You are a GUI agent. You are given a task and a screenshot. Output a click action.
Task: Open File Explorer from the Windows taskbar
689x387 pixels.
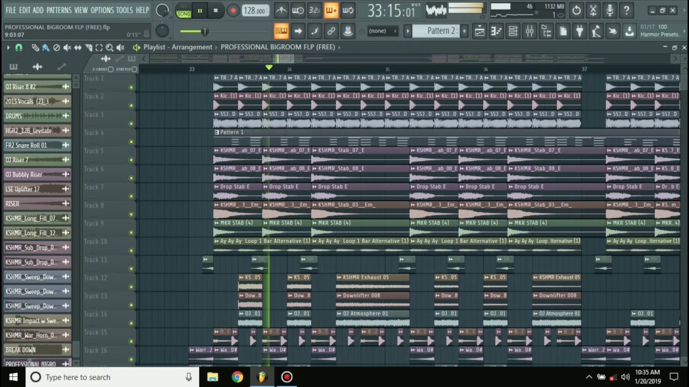pyautogui.click(x=213, y=377)
